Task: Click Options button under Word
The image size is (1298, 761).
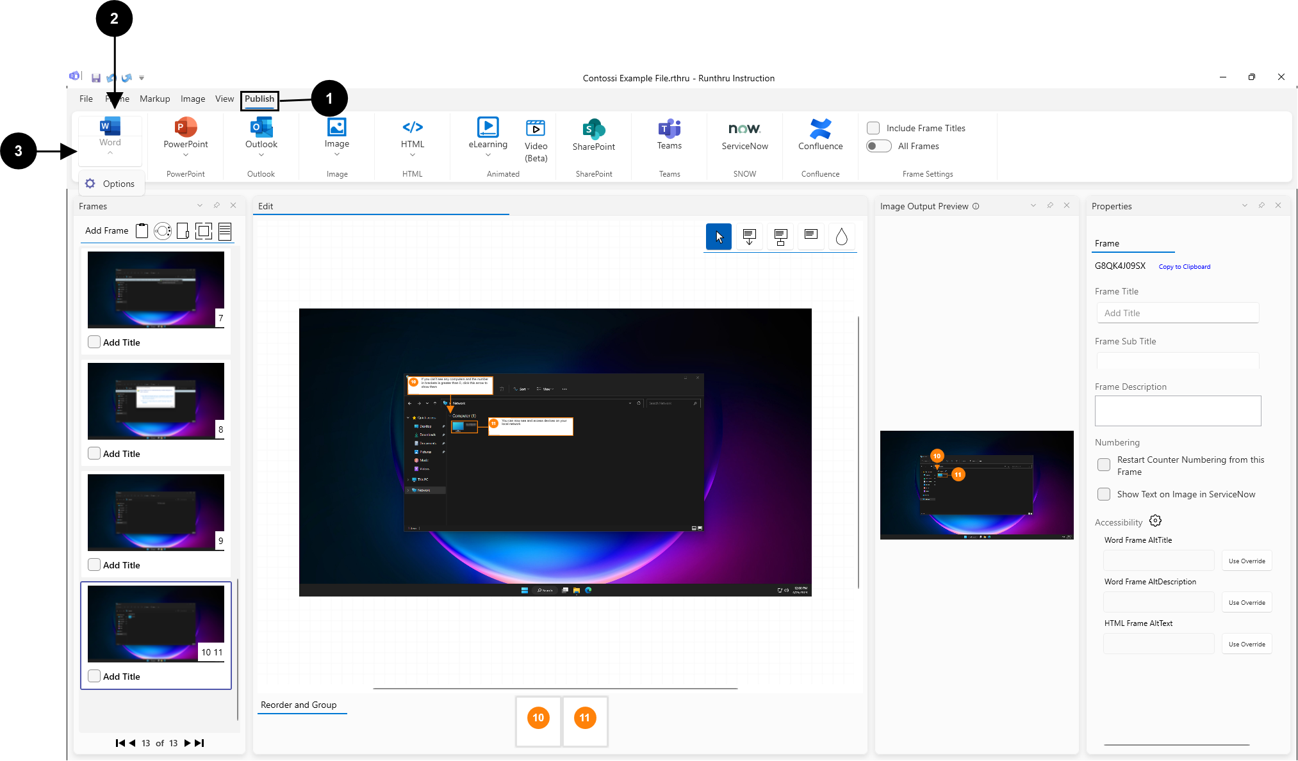Action: coord(111,184)
